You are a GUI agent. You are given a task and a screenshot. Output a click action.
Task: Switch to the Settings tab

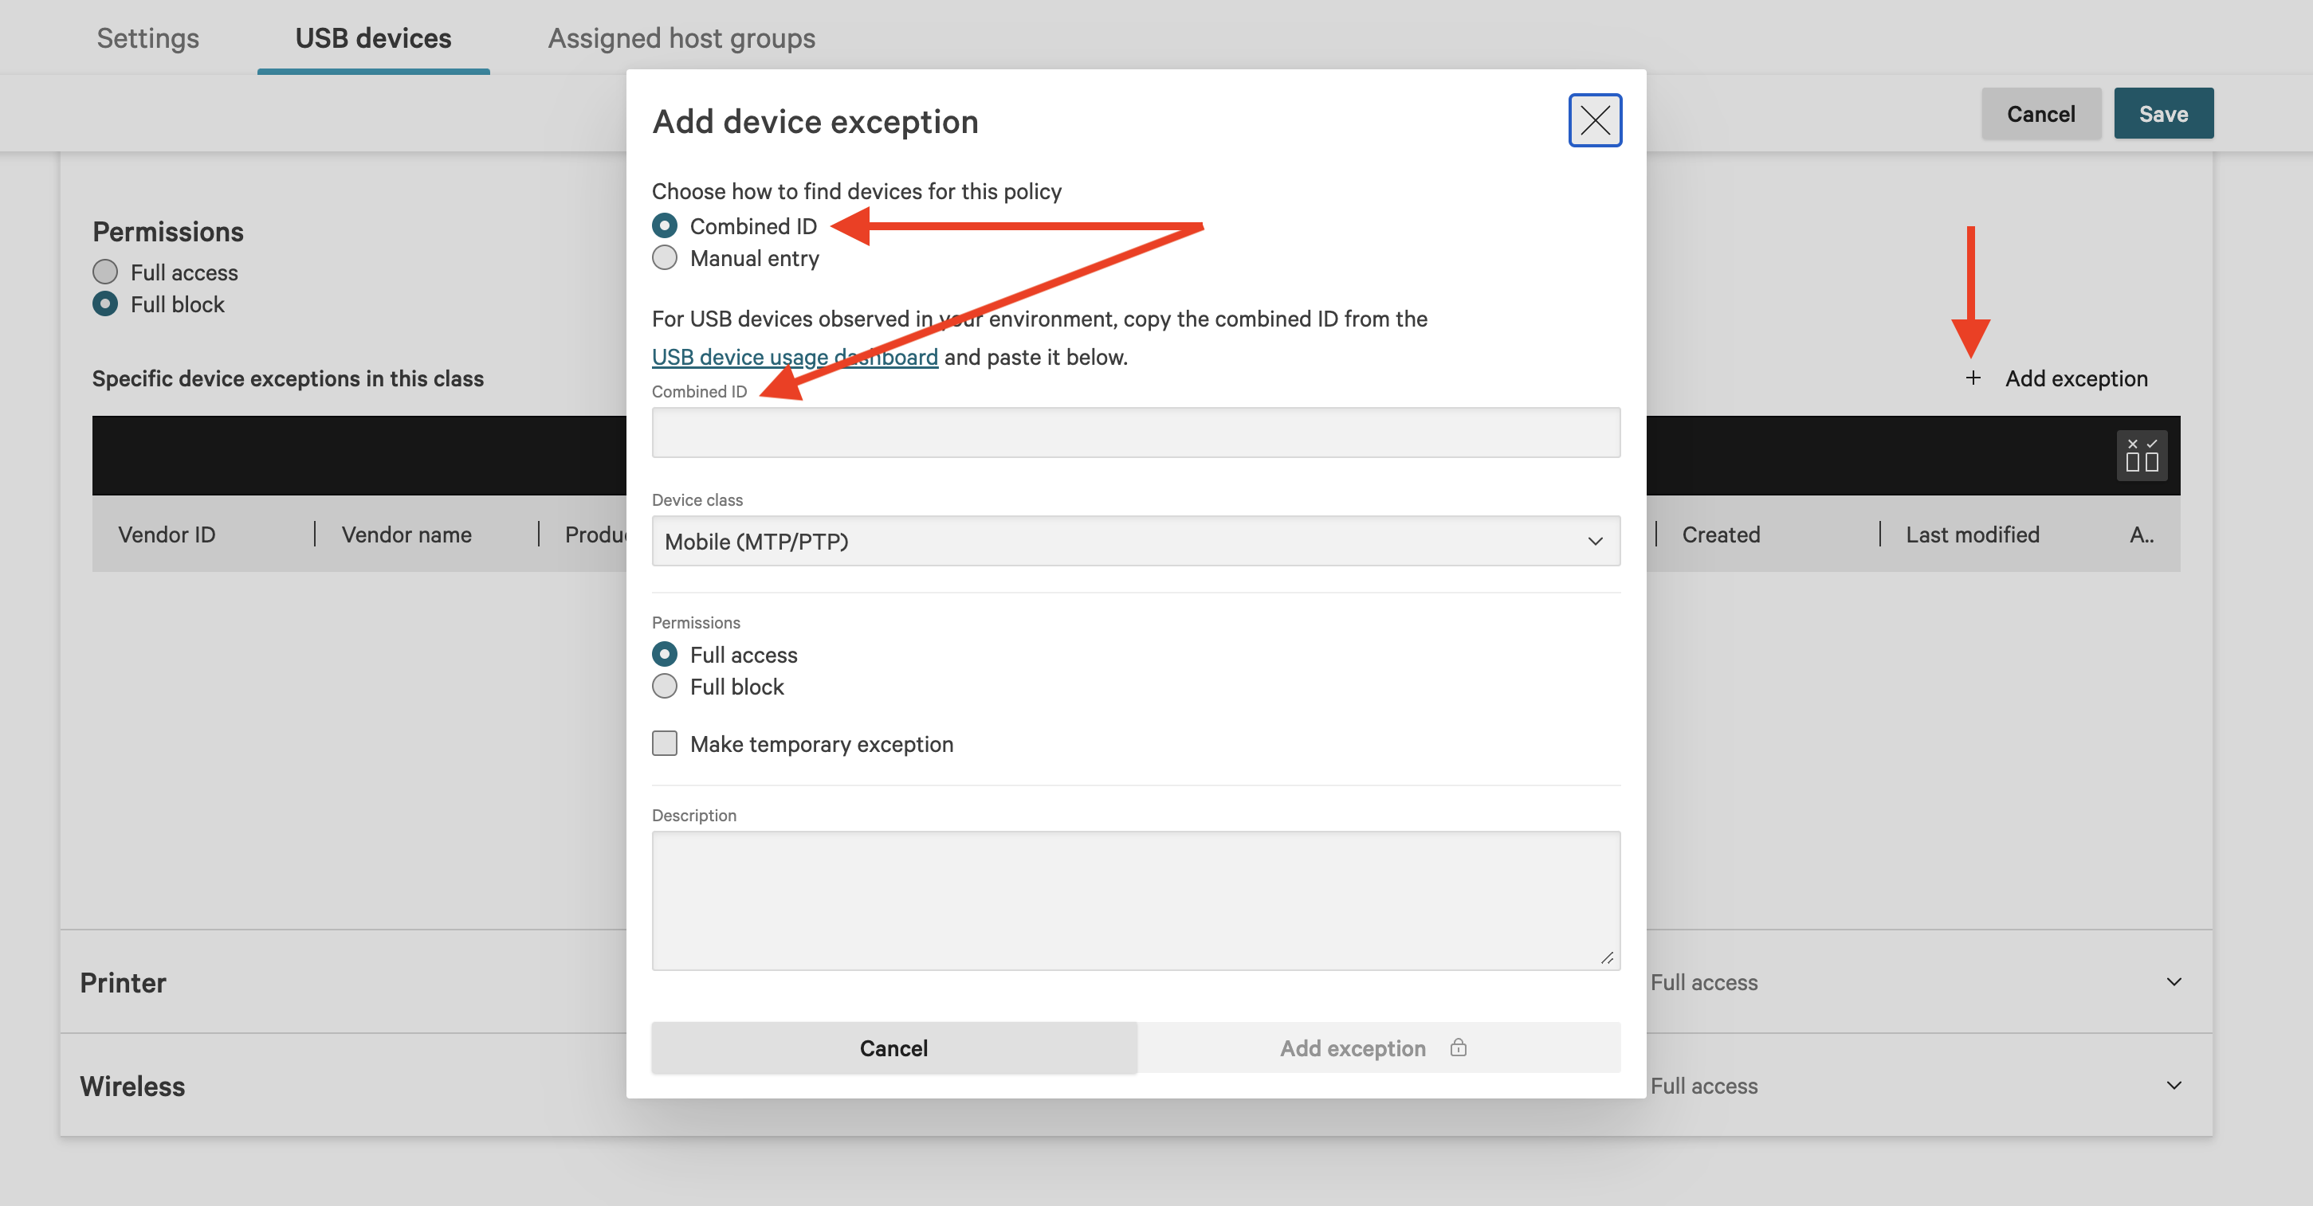pos(148,37)
